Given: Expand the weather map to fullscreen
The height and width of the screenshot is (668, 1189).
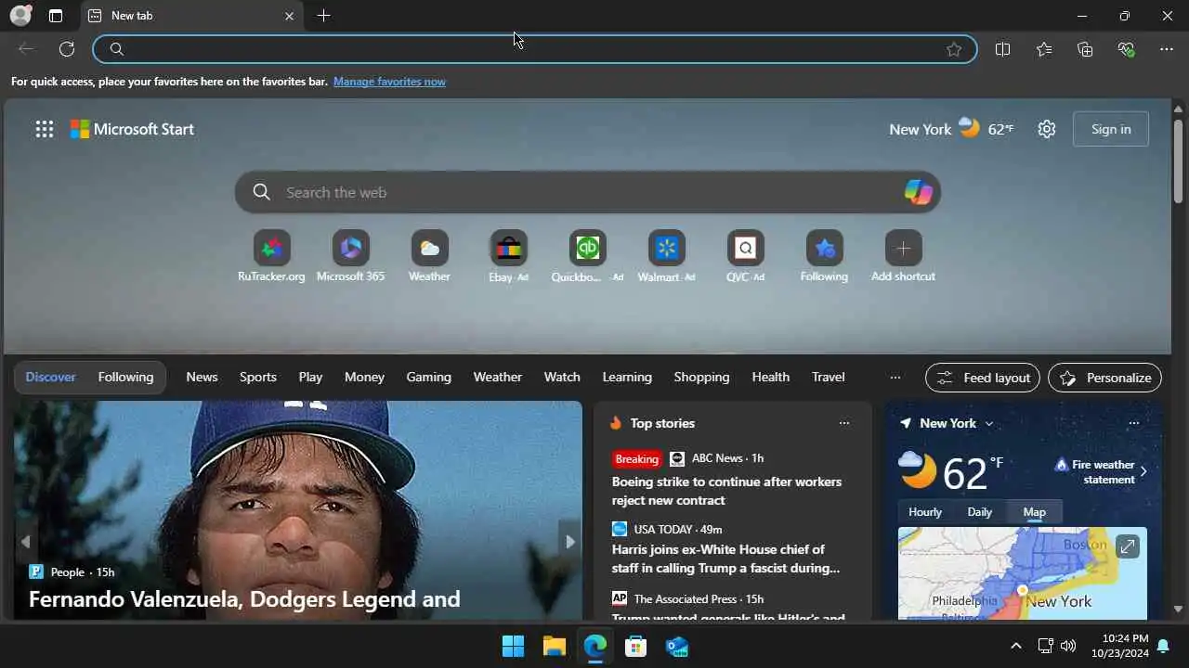Looking at the screenshot, I should point(1127,546).
